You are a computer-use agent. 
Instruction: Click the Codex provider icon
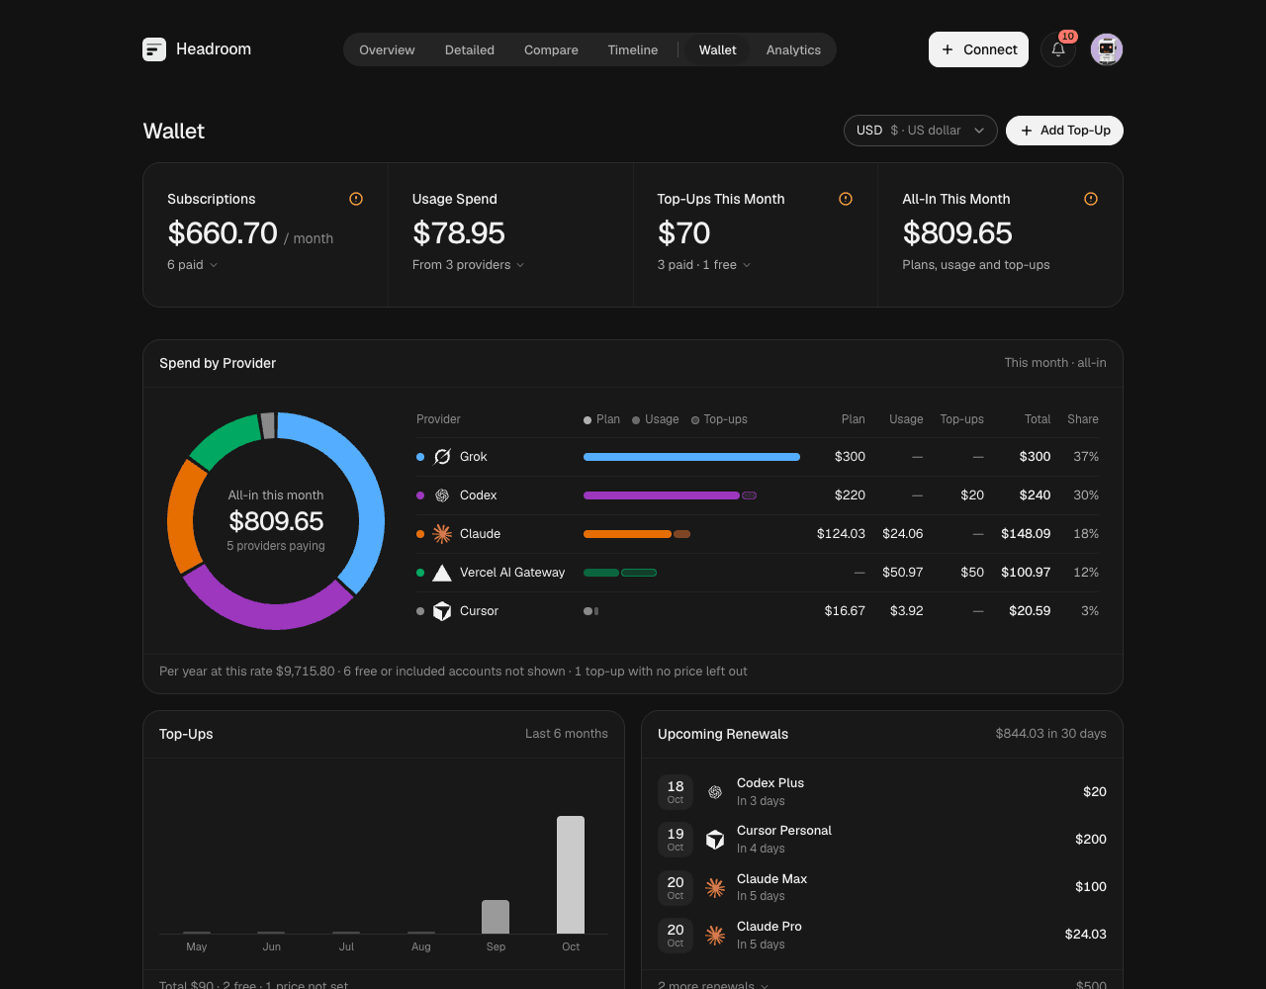(442, 495)
